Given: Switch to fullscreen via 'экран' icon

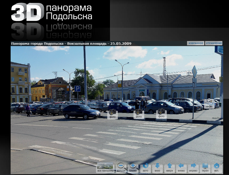Looking at the screenshot, I should 205,167.
